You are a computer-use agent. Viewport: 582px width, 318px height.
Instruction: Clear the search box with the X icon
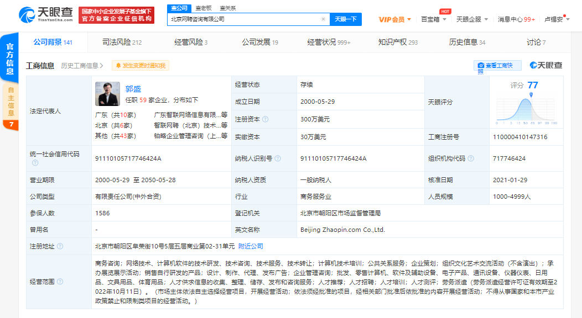[x=323, y=19]
